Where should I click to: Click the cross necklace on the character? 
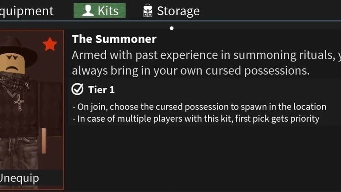(x=18, y=104)
